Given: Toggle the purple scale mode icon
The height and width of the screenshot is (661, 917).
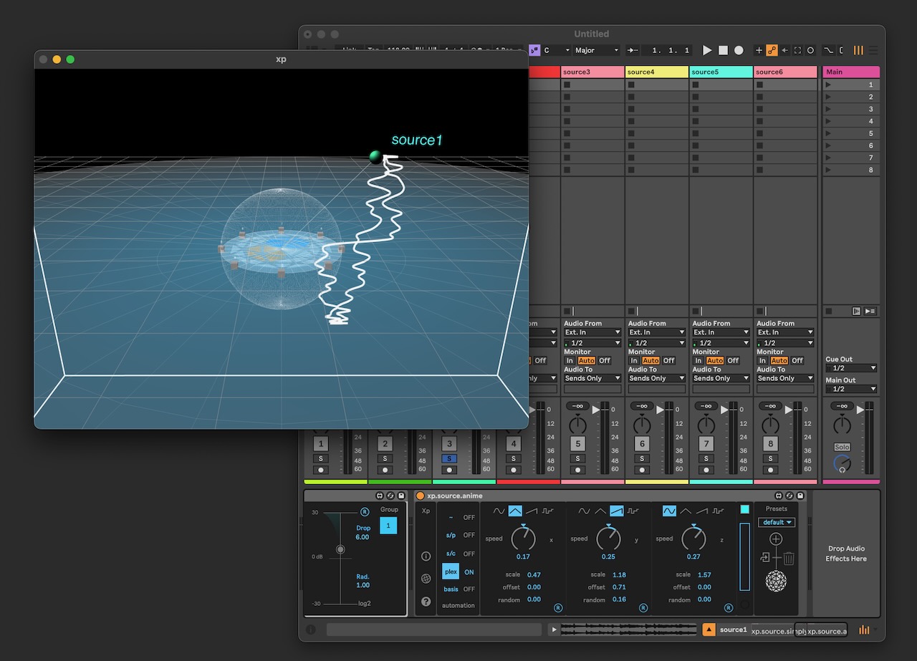Looking at the screenshot, I should pos(534,50).
